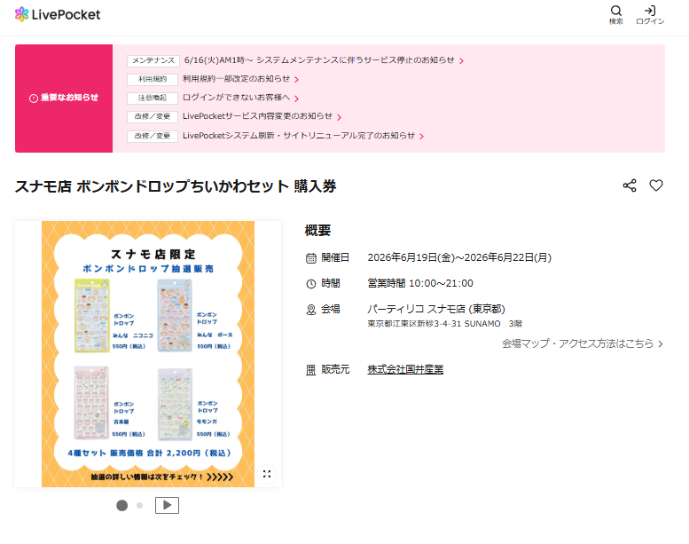The image size is (689, 544).
Task: Click the product poster image
Action: pyautogui.click(x=148, y=354)
